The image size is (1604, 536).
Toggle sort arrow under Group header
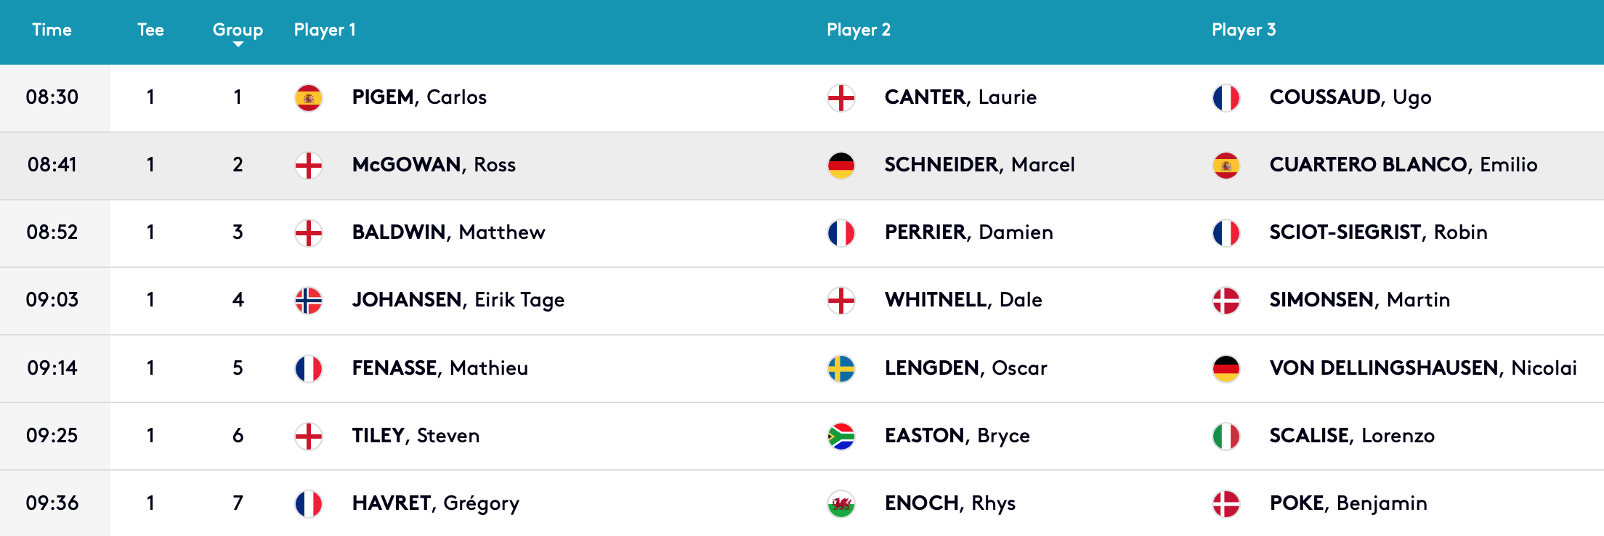[x=238, y=45]
